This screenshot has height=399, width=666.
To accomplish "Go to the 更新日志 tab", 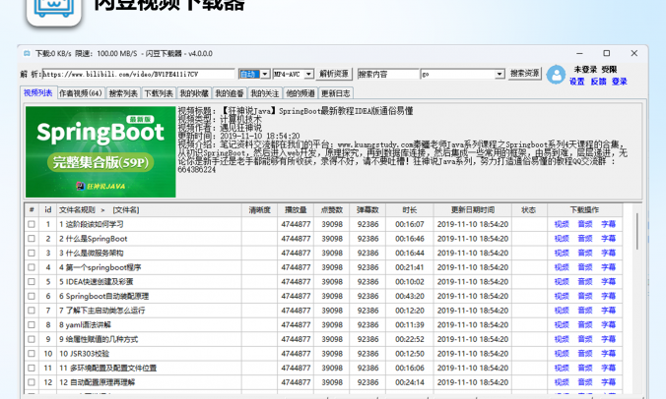I will [336, 93].
